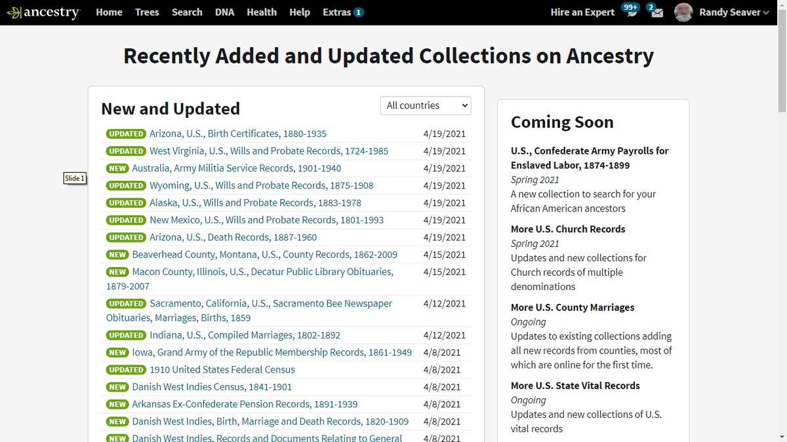Click the Coming Soon heading

pyautogui.click(x=562, y=122)
